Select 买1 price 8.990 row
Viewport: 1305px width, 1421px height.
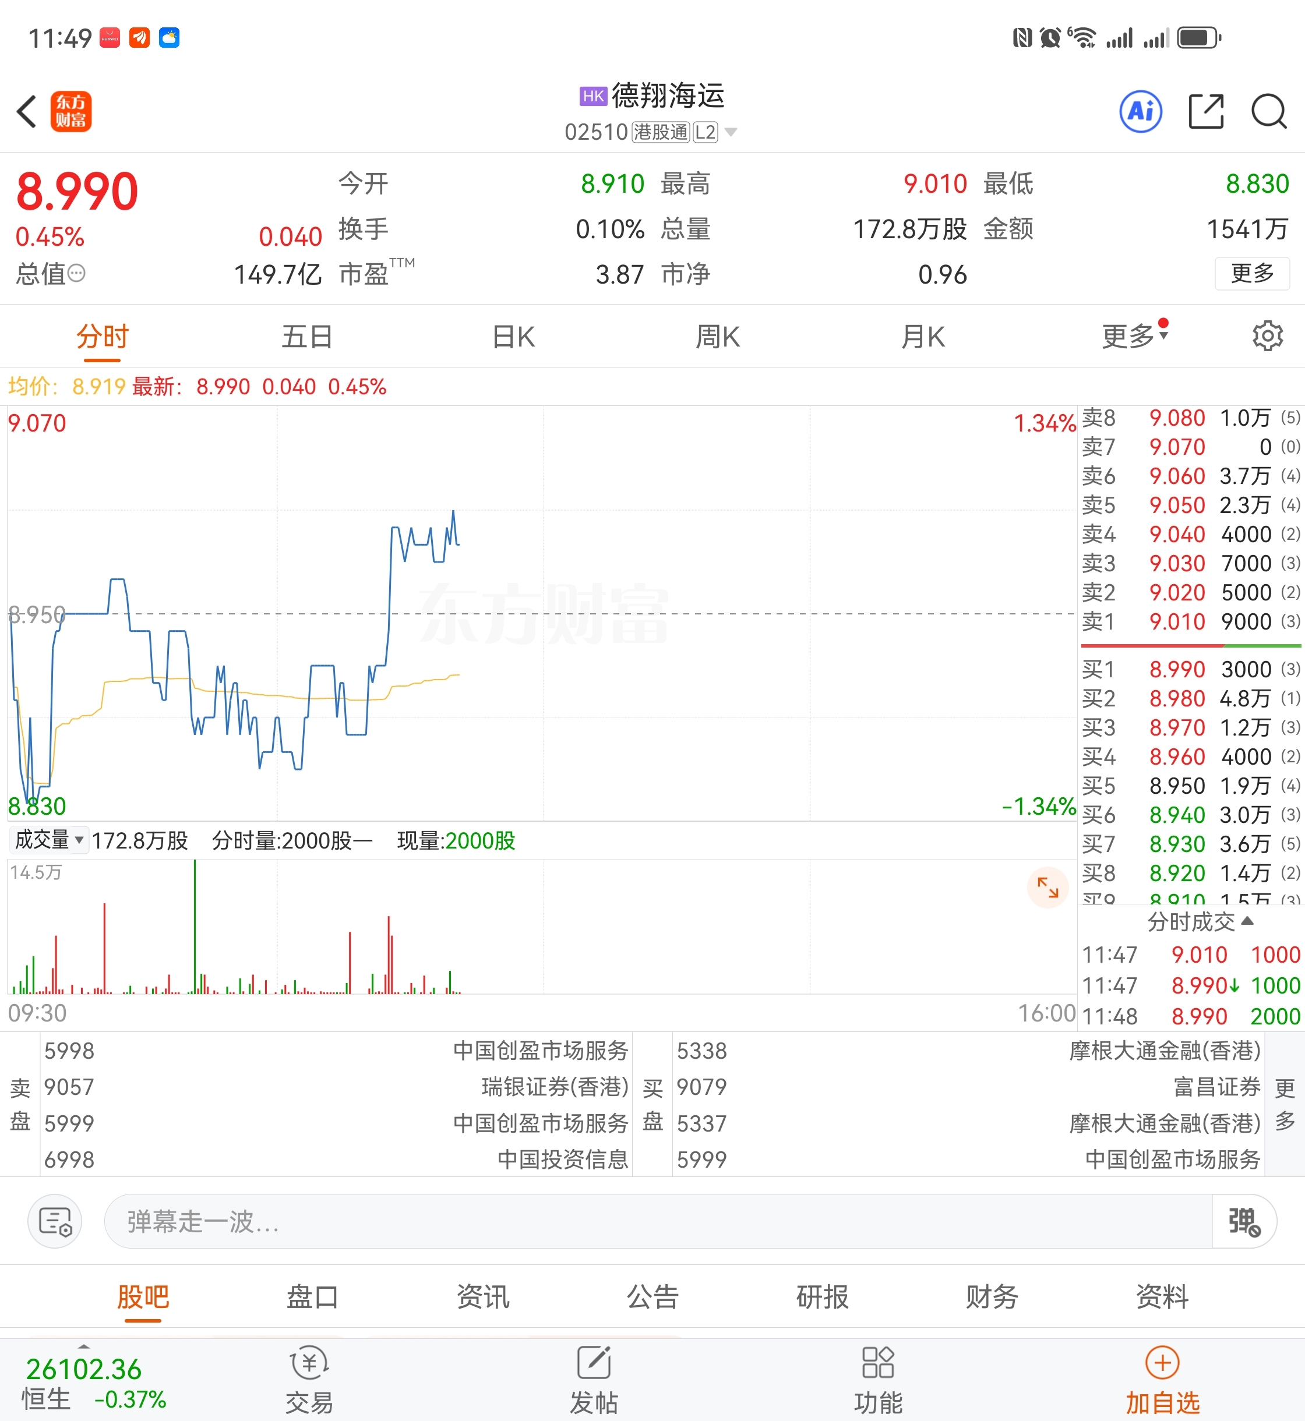[1191, 669]
